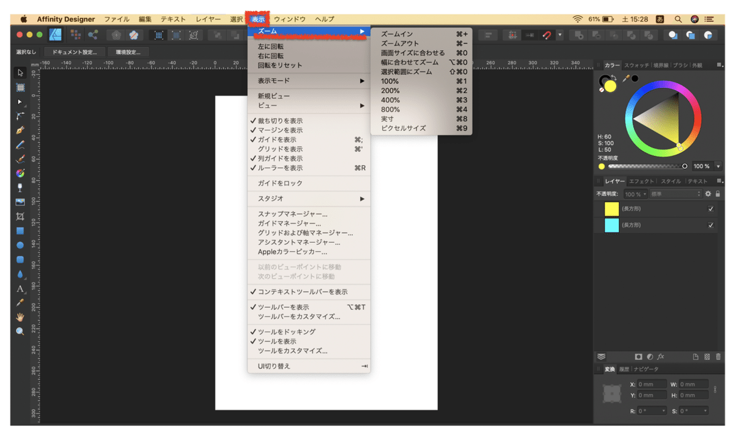Switch to Designer Persona icon
Image resolution: width=735 pixels, height=440 pixels.
[x=56, y=35]
